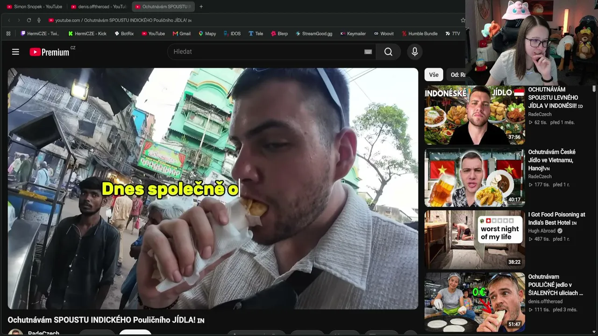598x336 pixels.
Task: Click the microphone icon in address bar
Action: click(x=39, y=20)
